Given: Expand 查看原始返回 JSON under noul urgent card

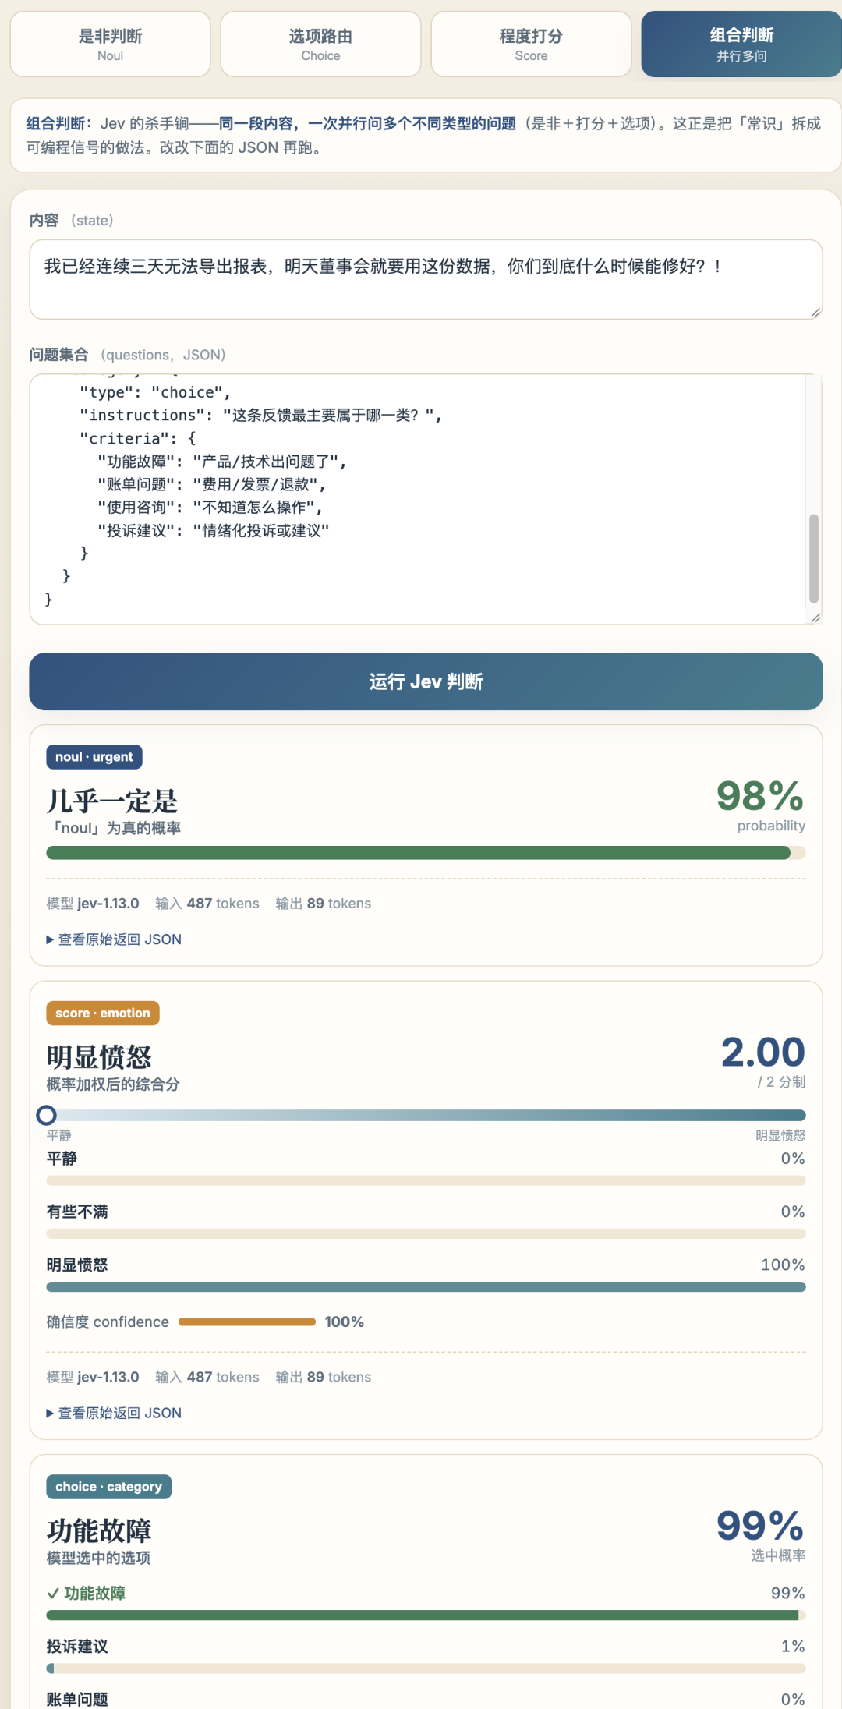Looking at the screenshot, I should [x=114, y=939].
